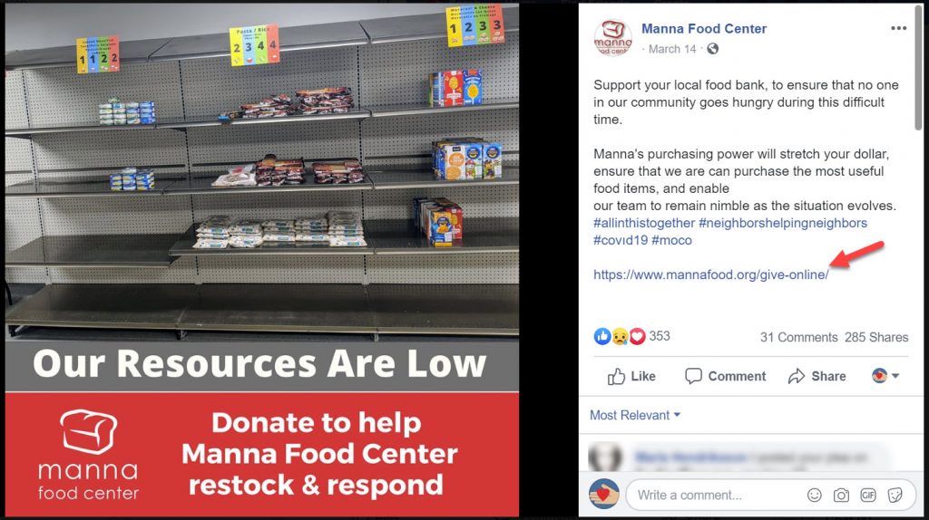The image size is (929, 520).
Task: Open the commenting-as profile selector dropdown
Action: click(885, 376)
